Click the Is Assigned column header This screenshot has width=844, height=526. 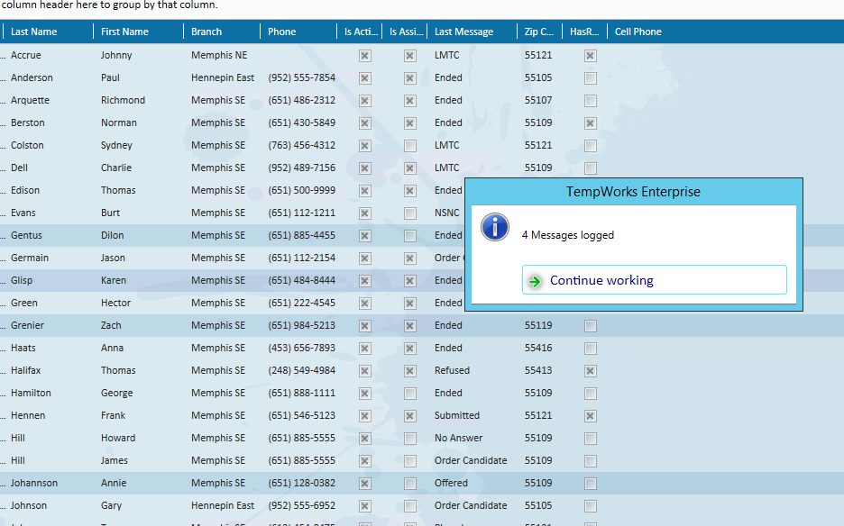click(x=406, y=32)
